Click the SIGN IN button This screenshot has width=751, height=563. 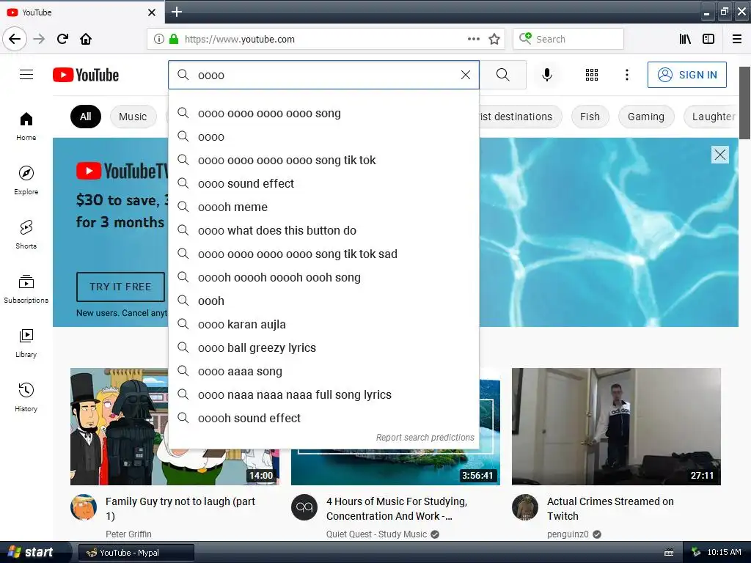tap(686, 75)
